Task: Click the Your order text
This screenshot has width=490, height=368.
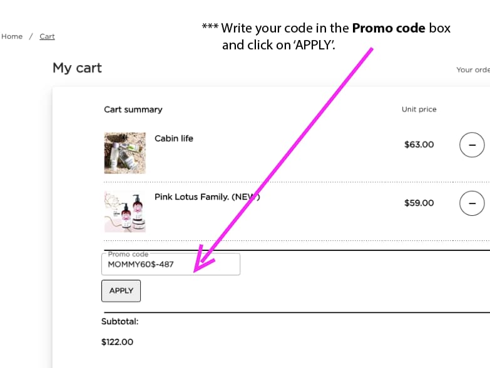Action: coord(472,69)
